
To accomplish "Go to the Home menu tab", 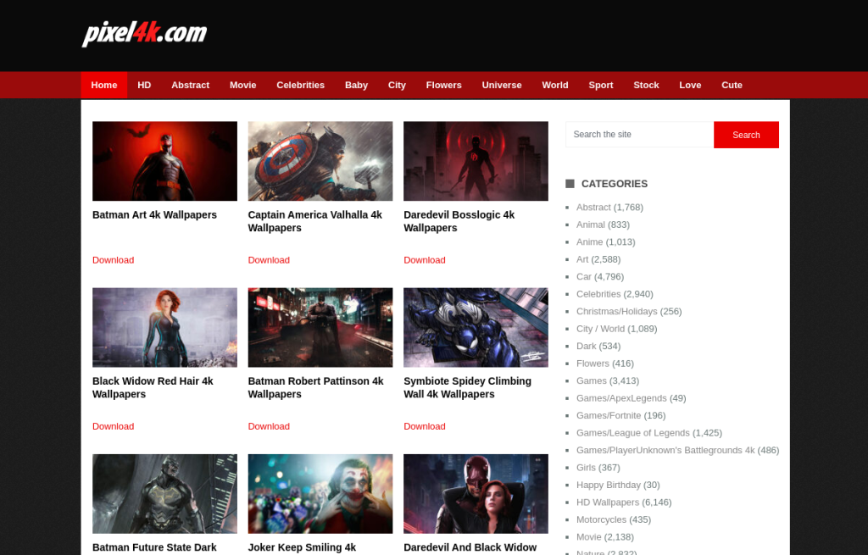I will (x=104, y=85).
